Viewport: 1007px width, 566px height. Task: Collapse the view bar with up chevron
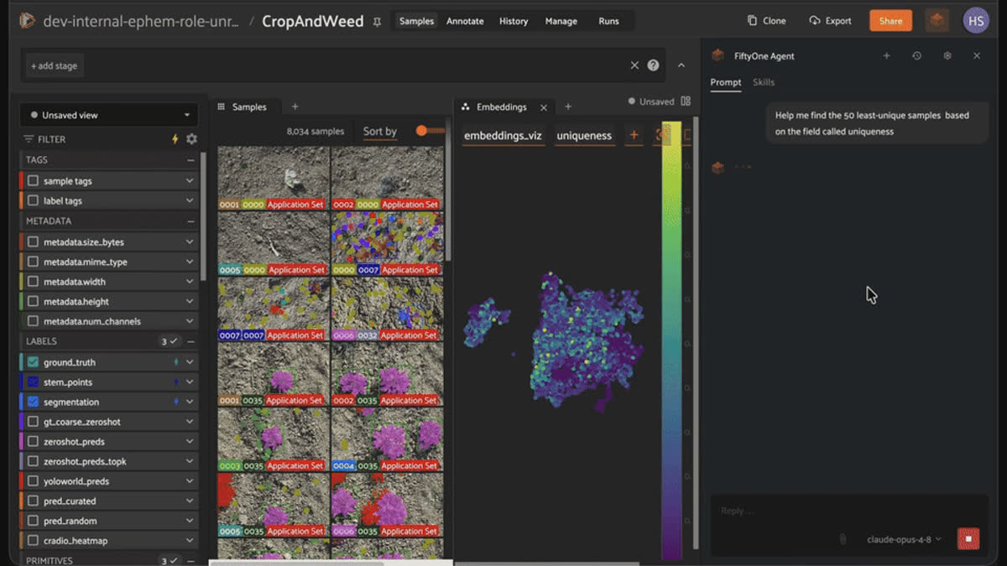tap(681, 65)
